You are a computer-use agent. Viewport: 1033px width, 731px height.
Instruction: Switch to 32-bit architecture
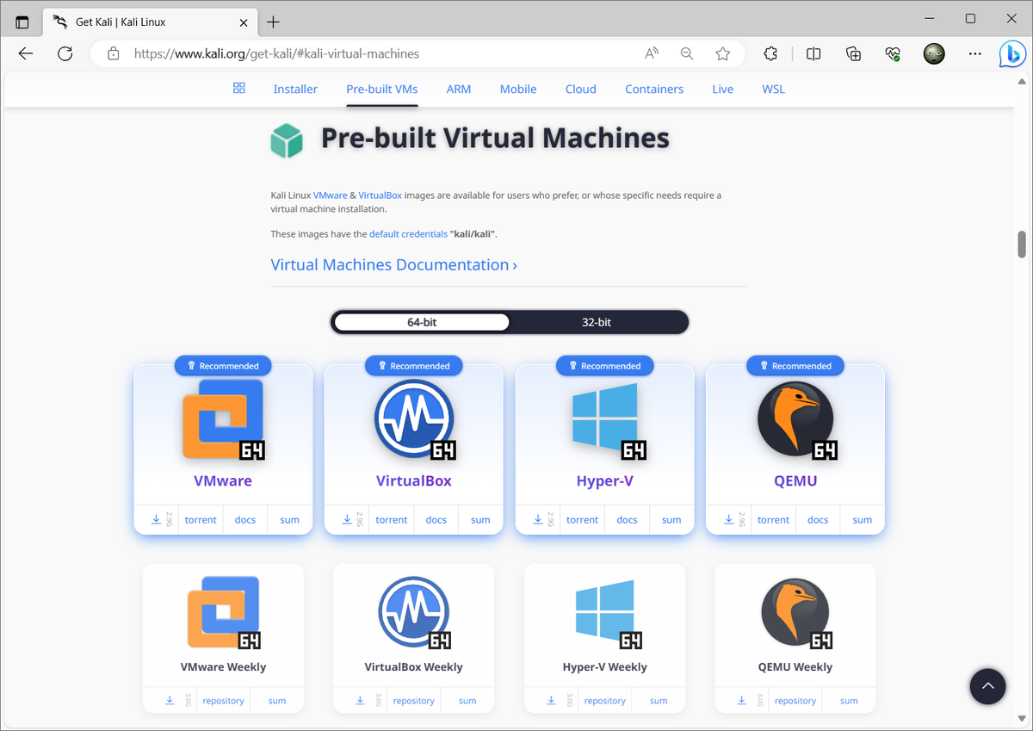[x=597, y=322]
